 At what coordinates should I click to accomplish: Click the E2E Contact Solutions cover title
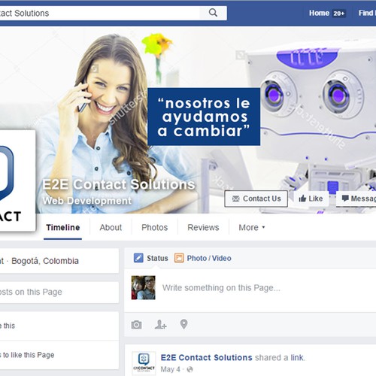pos(119,184)
